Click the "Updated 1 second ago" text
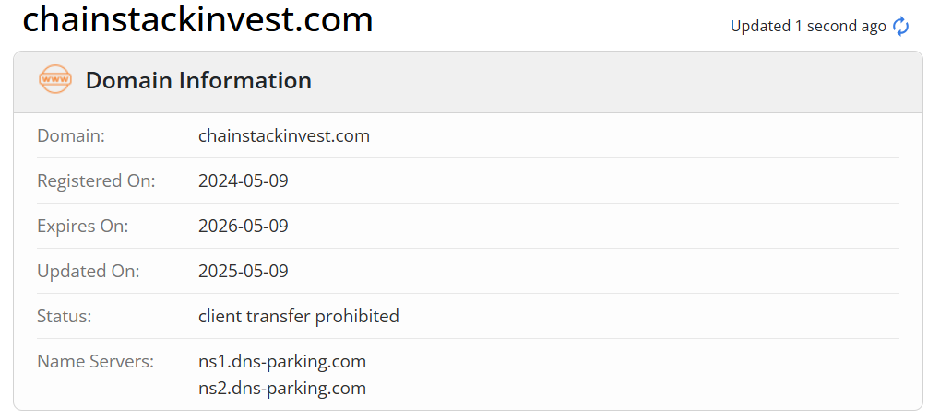 [808, 27]
